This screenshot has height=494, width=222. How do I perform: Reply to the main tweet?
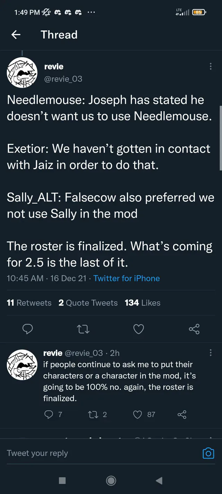click(27, 329)
